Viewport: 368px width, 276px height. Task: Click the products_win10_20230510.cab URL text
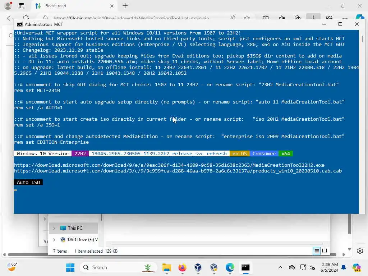click(178, 171)
